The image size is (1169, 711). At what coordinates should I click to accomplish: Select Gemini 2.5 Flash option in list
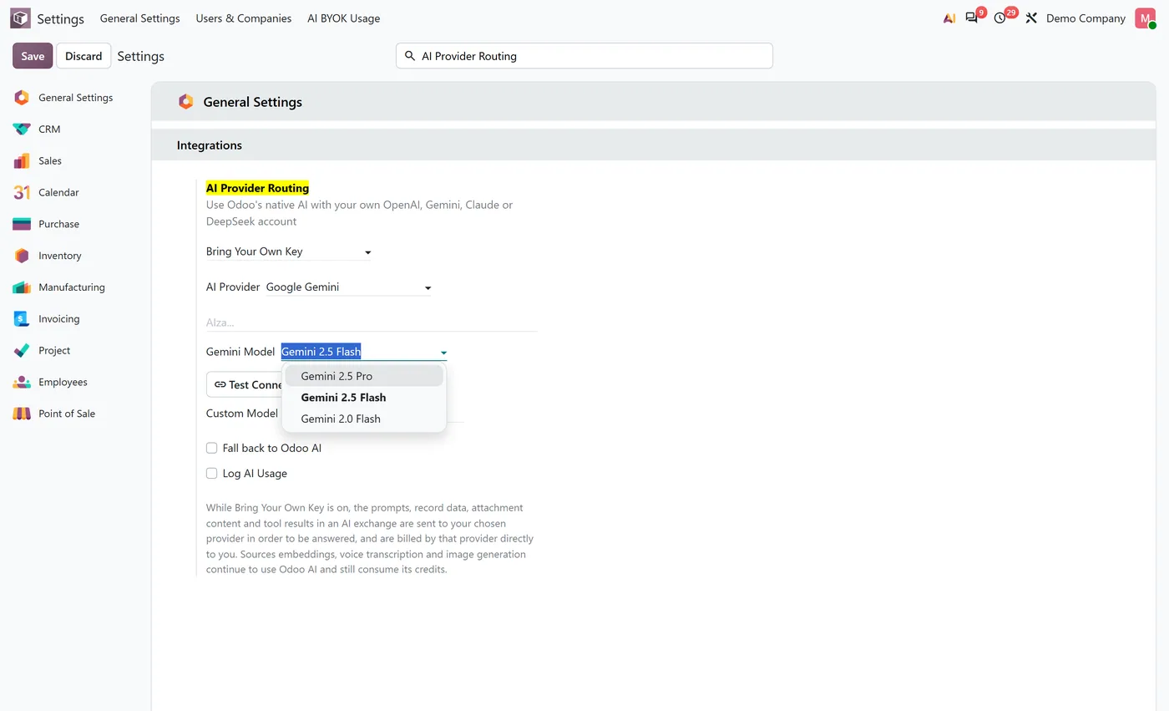coord(364,398)
